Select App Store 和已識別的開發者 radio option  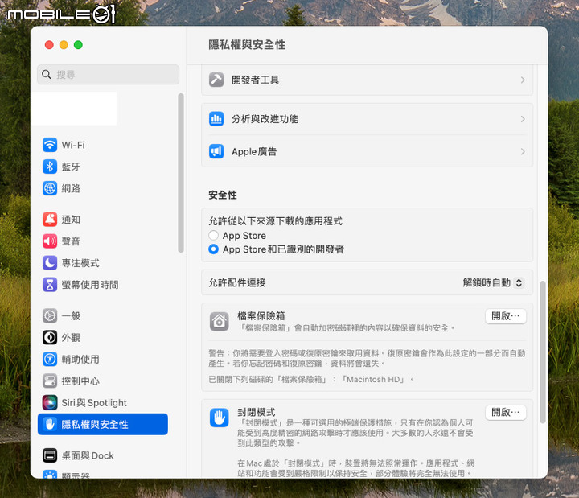pos(213,249)
